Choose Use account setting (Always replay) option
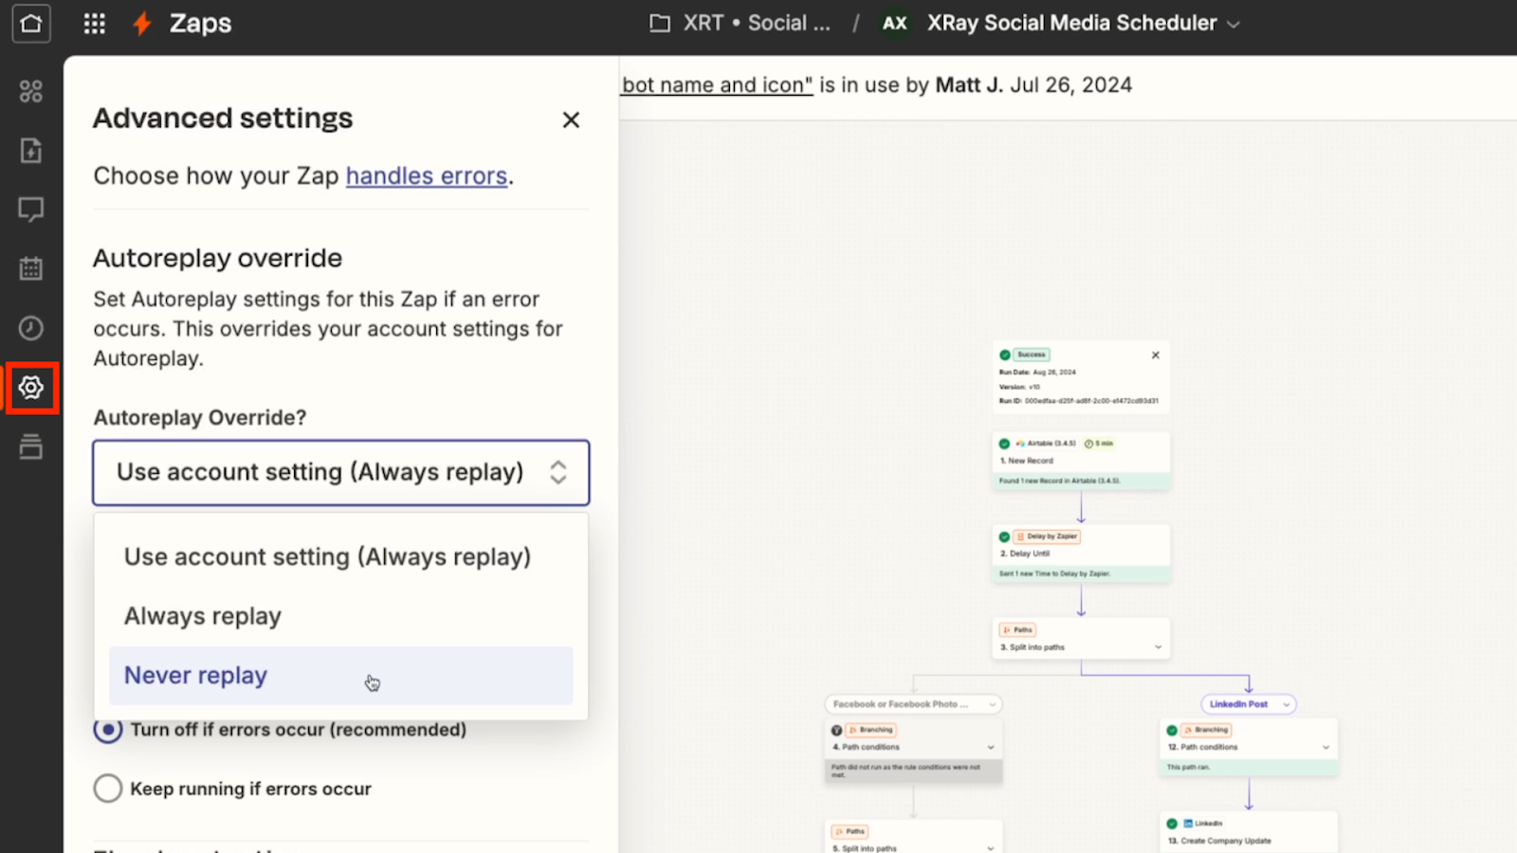The image size is (1517, 853). click(341, 557)
